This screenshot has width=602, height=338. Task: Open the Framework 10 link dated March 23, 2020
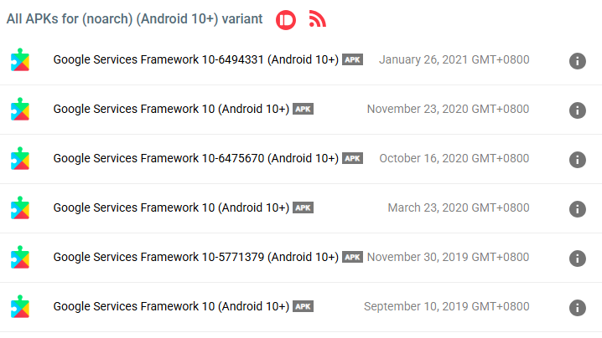click(x=171, y=208)
